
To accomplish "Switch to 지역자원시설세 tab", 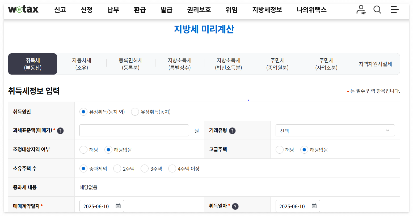I will pos(375,64).
